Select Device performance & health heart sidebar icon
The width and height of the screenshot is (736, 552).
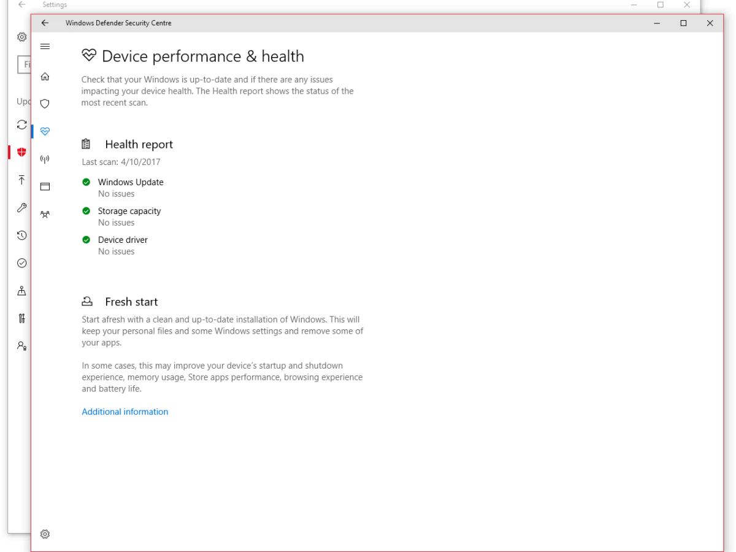coord(45,131)
